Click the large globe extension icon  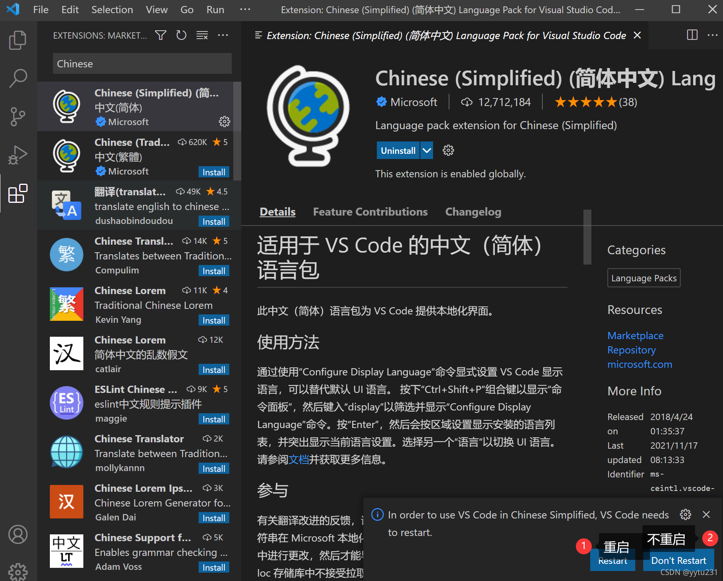pyautogui.click(x=308, y=116)
